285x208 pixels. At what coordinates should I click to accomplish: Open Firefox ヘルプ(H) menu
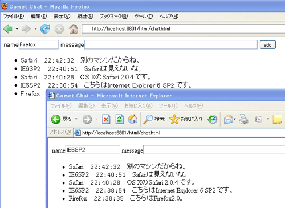coord(169,17)
